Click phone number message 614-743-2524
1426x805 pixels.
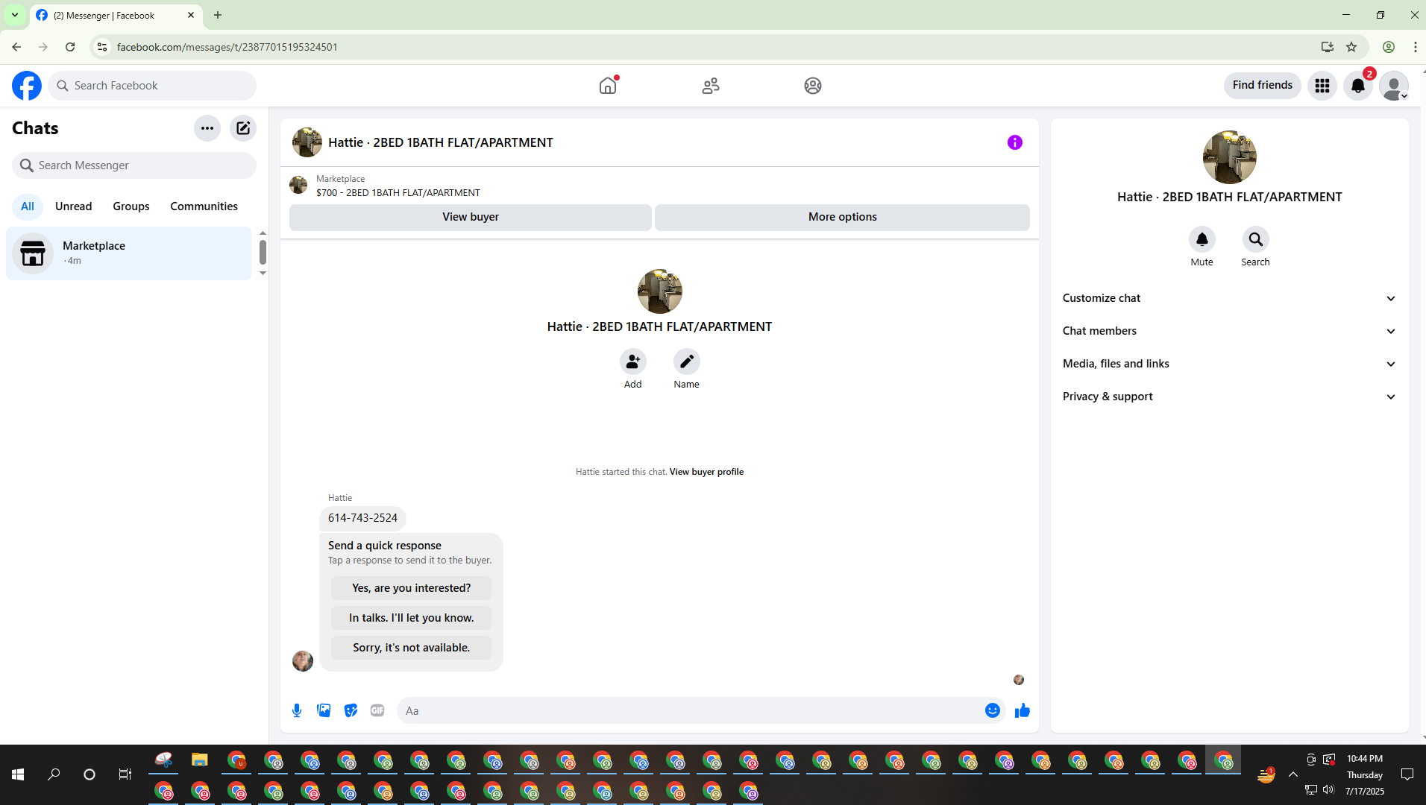click(x=362, y=518)
